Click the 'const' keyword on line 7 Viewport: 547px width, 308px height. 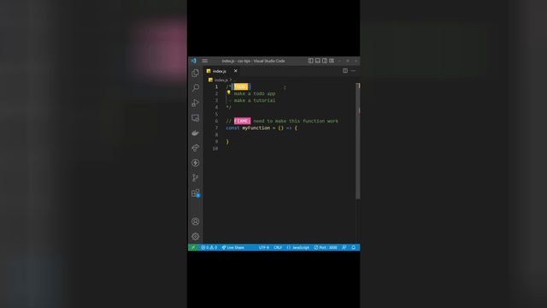pyautogui.click(x=232, y=128)
